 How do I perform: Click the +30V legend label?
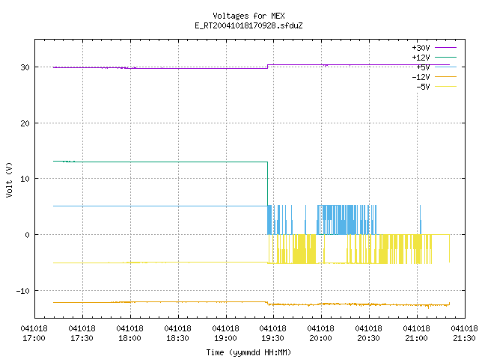[421, 48]
